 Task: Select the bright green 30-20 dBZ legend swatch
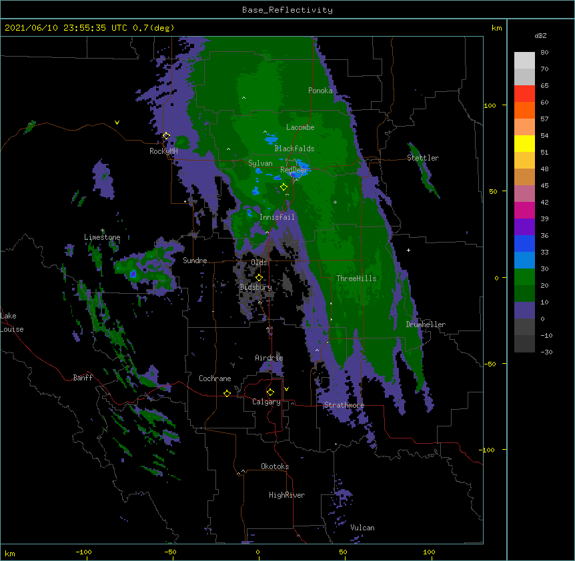pyautogui.click(x=524, y=277)
